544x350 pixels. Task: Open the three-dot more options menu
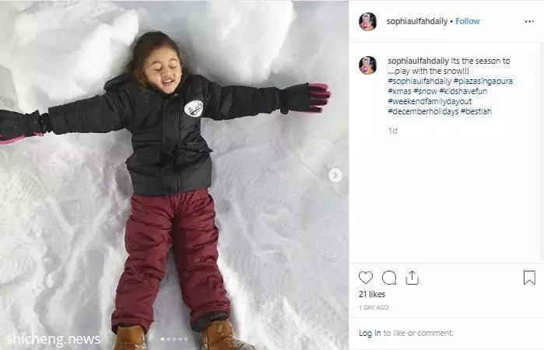[529, 22]
